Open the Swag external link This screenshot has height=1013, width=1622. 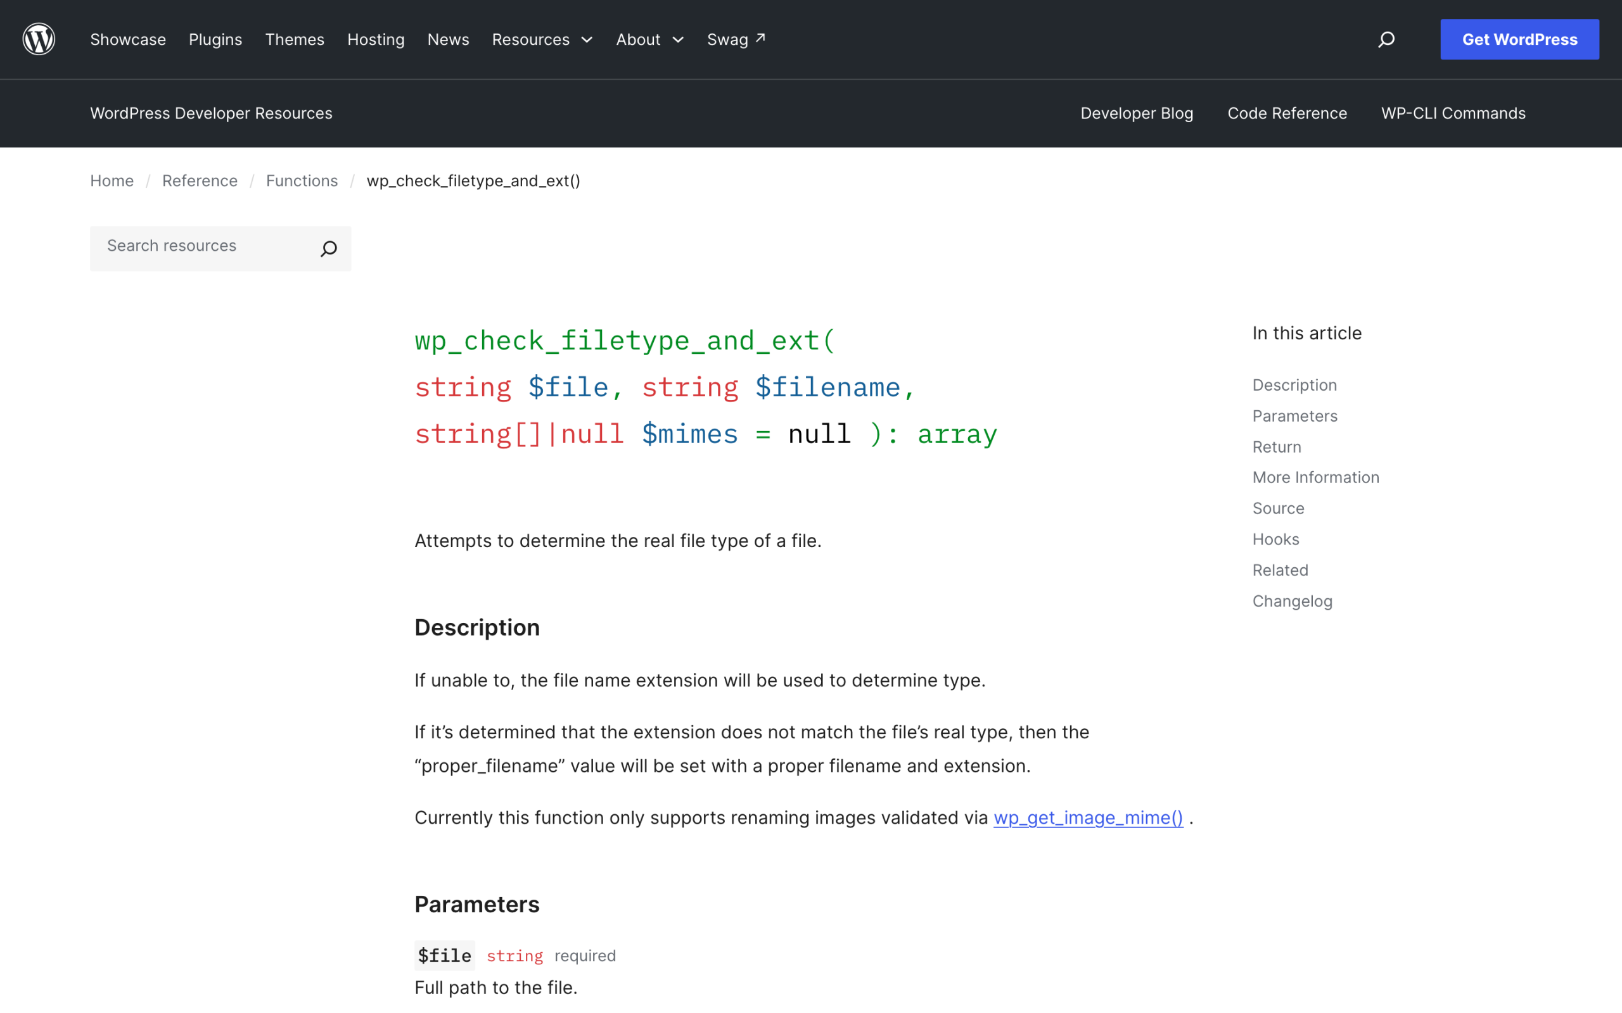coord(736,39)
